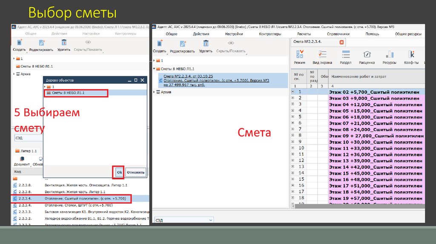
Task: Expand folder 1 in Дерево объектов dialog
Action: pyautogui.click(x=45, y=87)
